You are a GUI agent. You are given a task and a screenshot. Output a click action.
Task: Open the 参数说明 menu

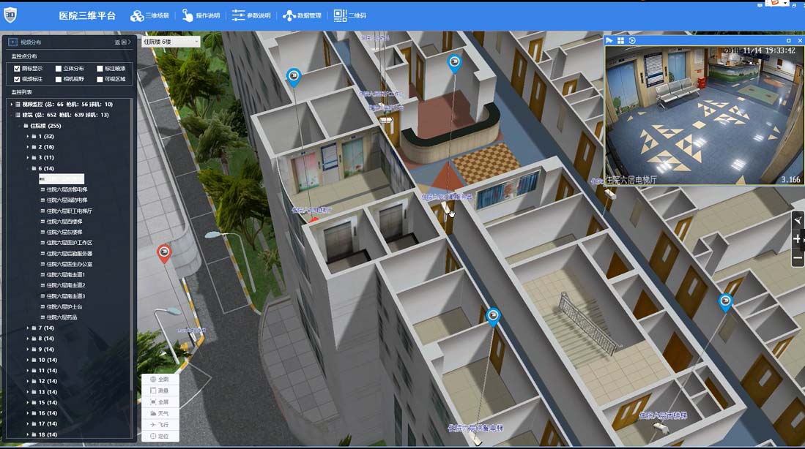[251, 16]
